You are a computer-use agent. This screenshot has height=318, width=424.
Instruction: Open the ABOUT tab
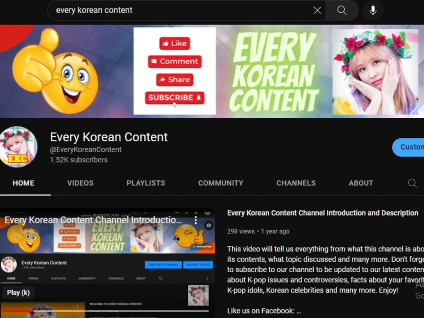361,183
